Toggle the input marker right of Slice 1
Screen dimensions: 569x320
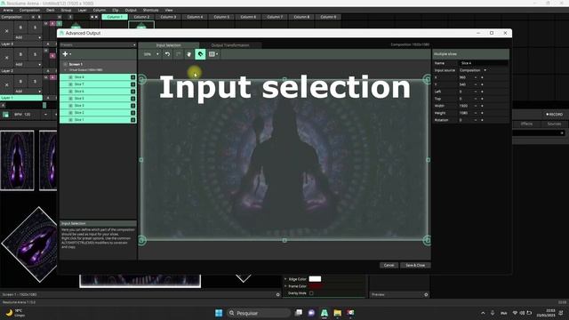pyautogui.click(x=132, y=120)
